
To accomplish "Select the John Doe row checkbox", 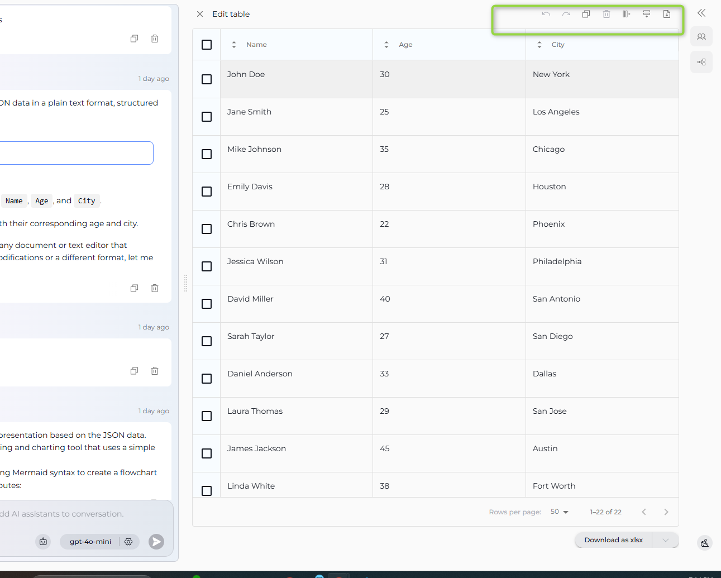I will point(207,79).
